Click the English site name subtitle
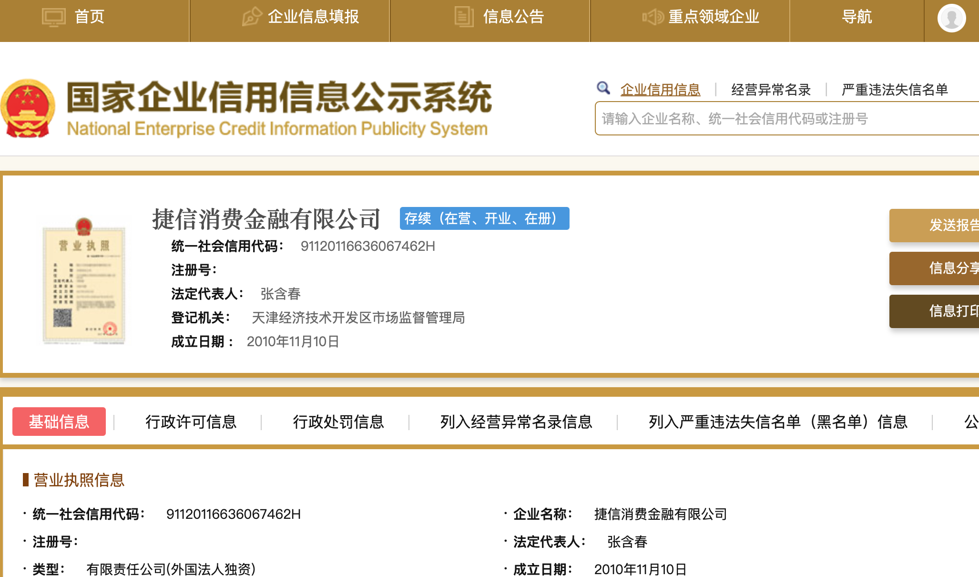979x577 pixels. click(277, 129)
